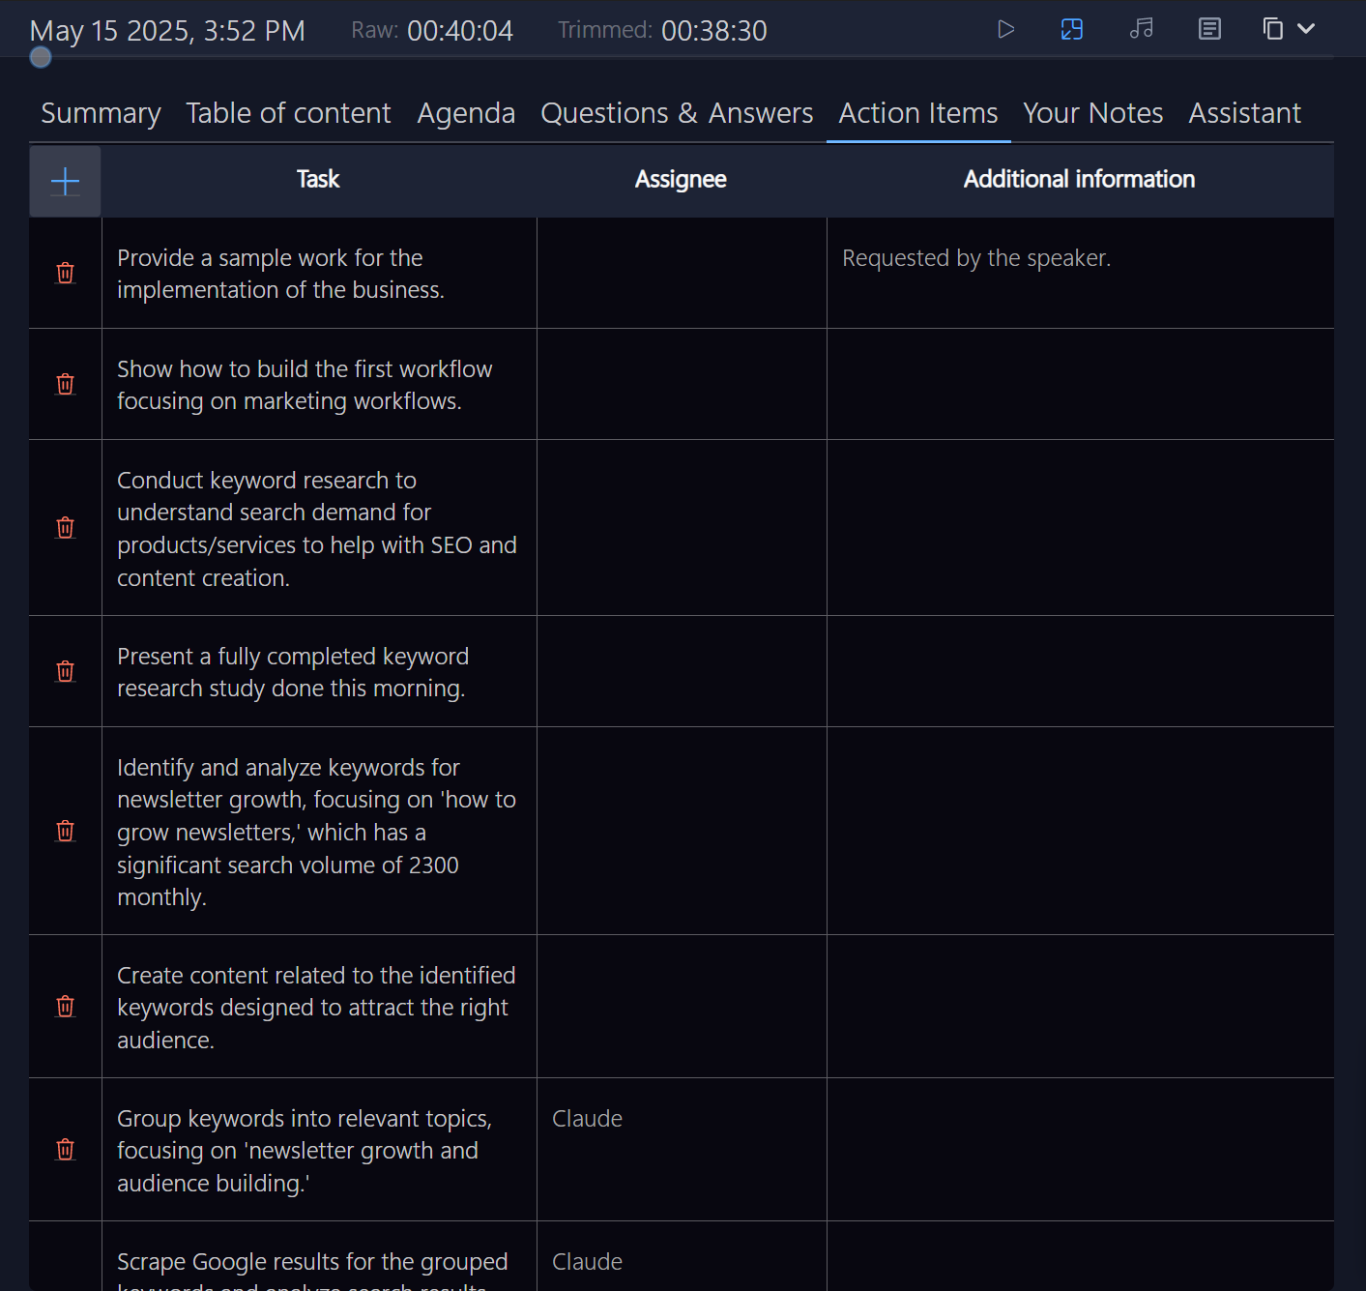The height and width of the screenshot is (1291, 1366).
Task: Delete the 'Show how to build' task
Action: [x=65, y=385]
